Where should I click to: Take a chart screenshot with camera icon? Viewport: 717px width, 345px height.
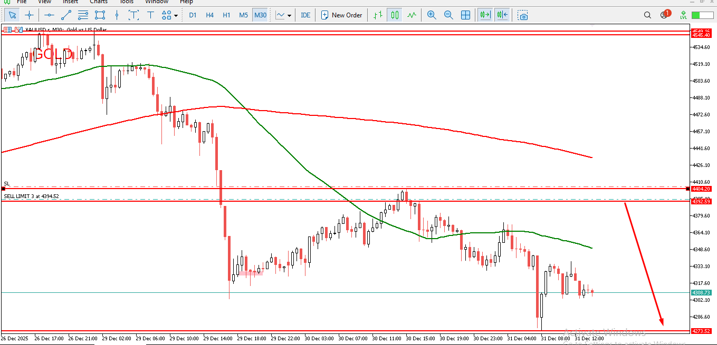pyautogui.click(x=522, y=15)
